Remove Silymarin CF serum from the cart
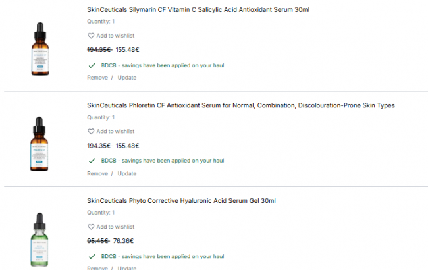This screenshot has width=428, height=270. click(x=97, y=78)
